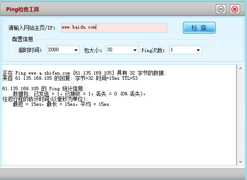Click the 请输入网站主页/IP label
Screen dimensions: 247x180
(x=32, y=28)
